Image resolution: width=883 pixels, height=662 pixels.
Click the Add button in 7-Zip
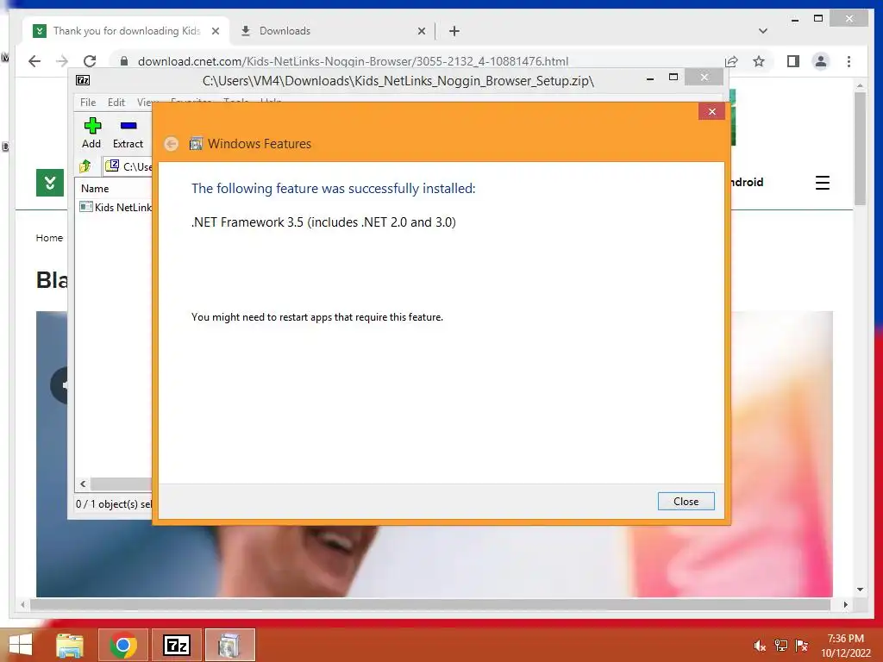(x=91, y=133)
